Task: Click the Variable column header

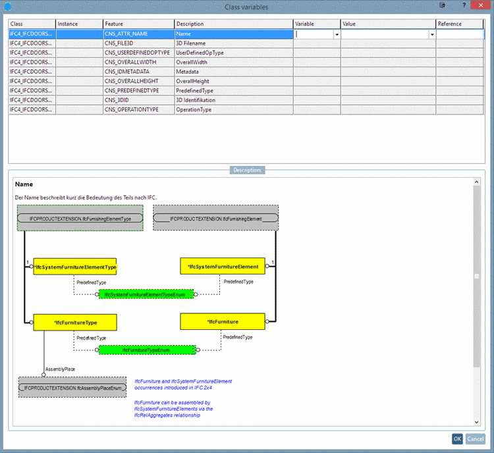Action: (317, 24)
